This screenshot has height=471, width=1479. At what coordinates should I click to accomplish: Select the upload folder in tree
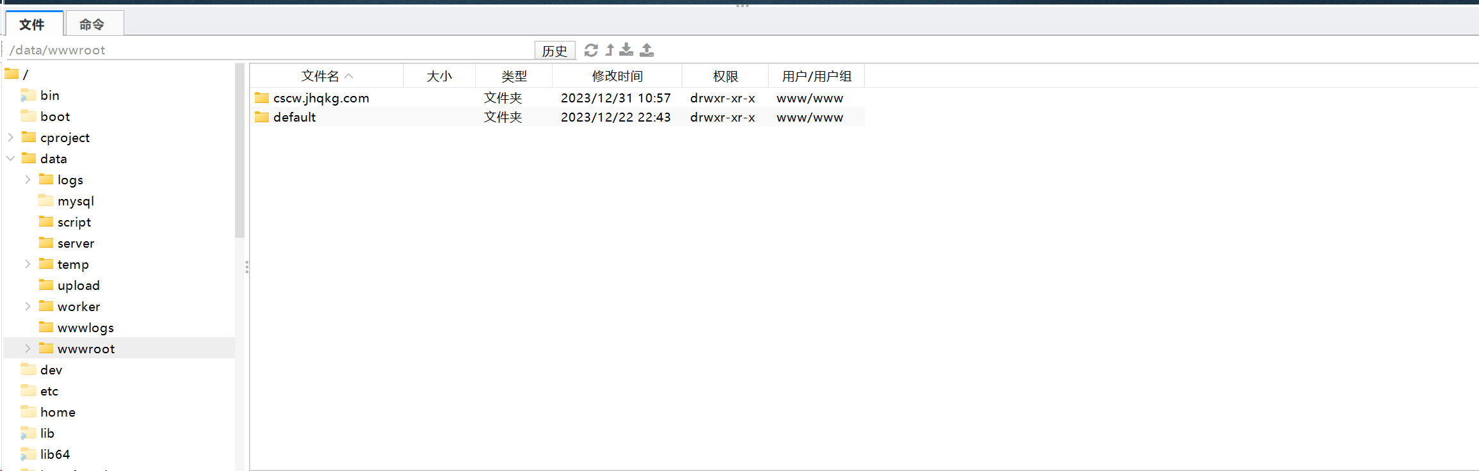pyautogui.click(x=69, y=285)
